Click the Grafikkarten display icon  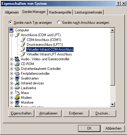17,78
